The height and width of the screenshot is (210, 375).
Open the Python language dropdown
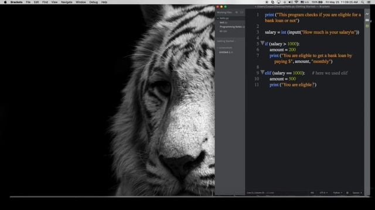point(337,193)
